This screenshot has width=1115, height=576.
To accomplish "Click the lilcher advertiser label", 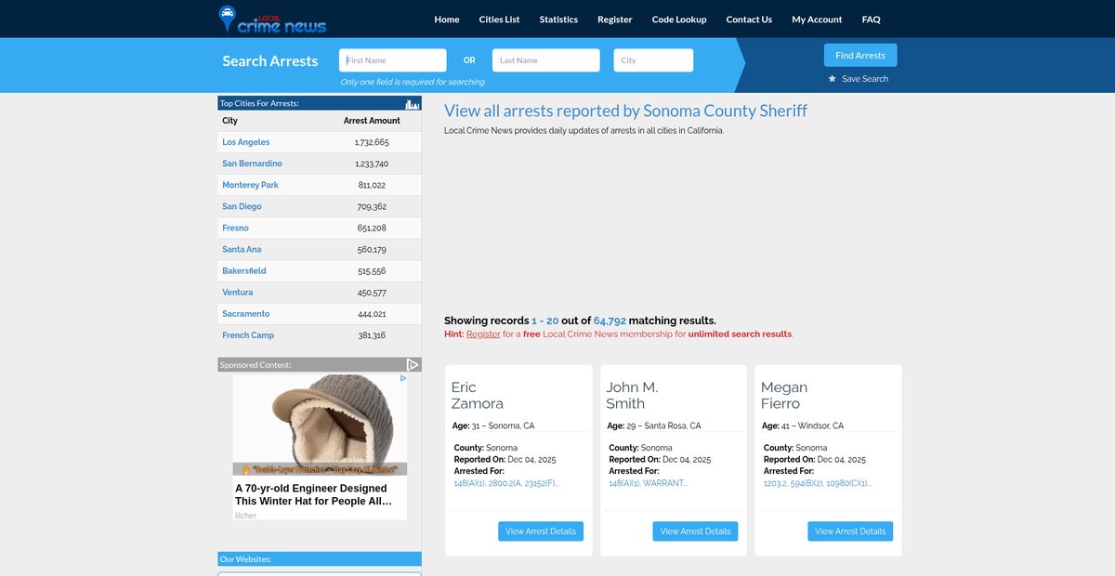I will coord(245,516).
